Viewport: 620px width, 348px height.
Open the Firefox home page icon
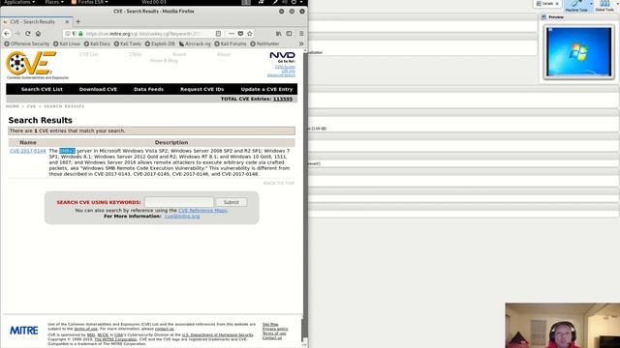pos(38,34)
